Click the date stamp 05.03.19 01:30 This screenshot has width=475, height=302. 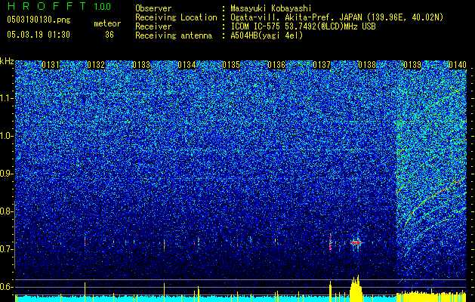coord(39,35)
